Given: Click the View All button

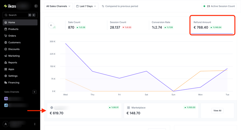Looking at the screenshot, I should click(x=217, y=111).
